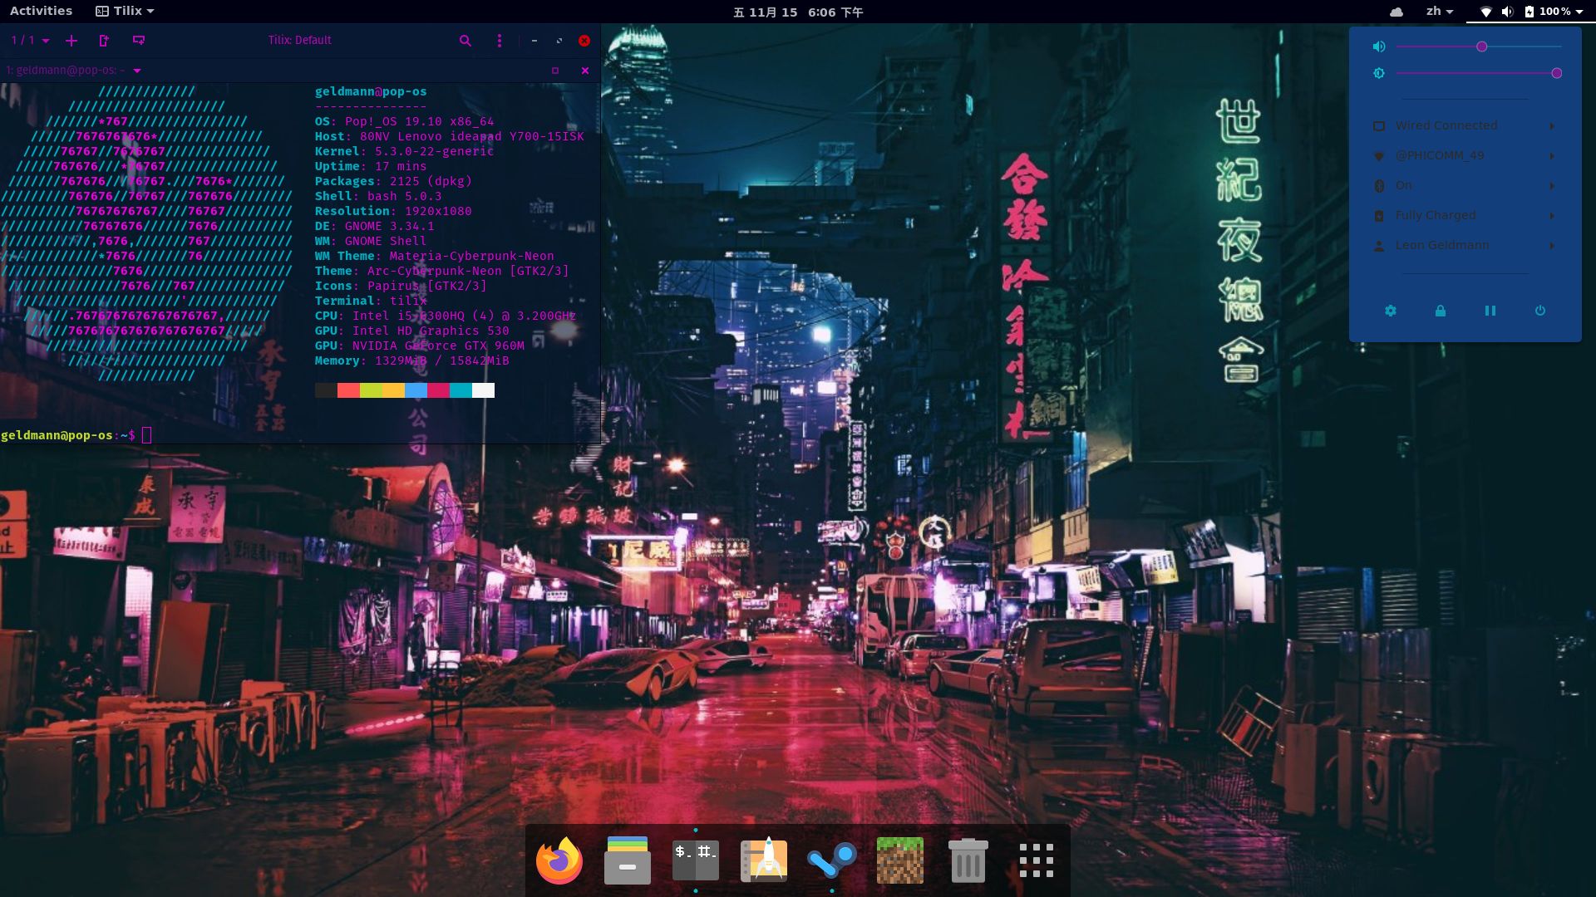Viewport: 1596px width, 897px height.
Task: Launch Firefox from the dock
Action: click(x=559, y=860)
